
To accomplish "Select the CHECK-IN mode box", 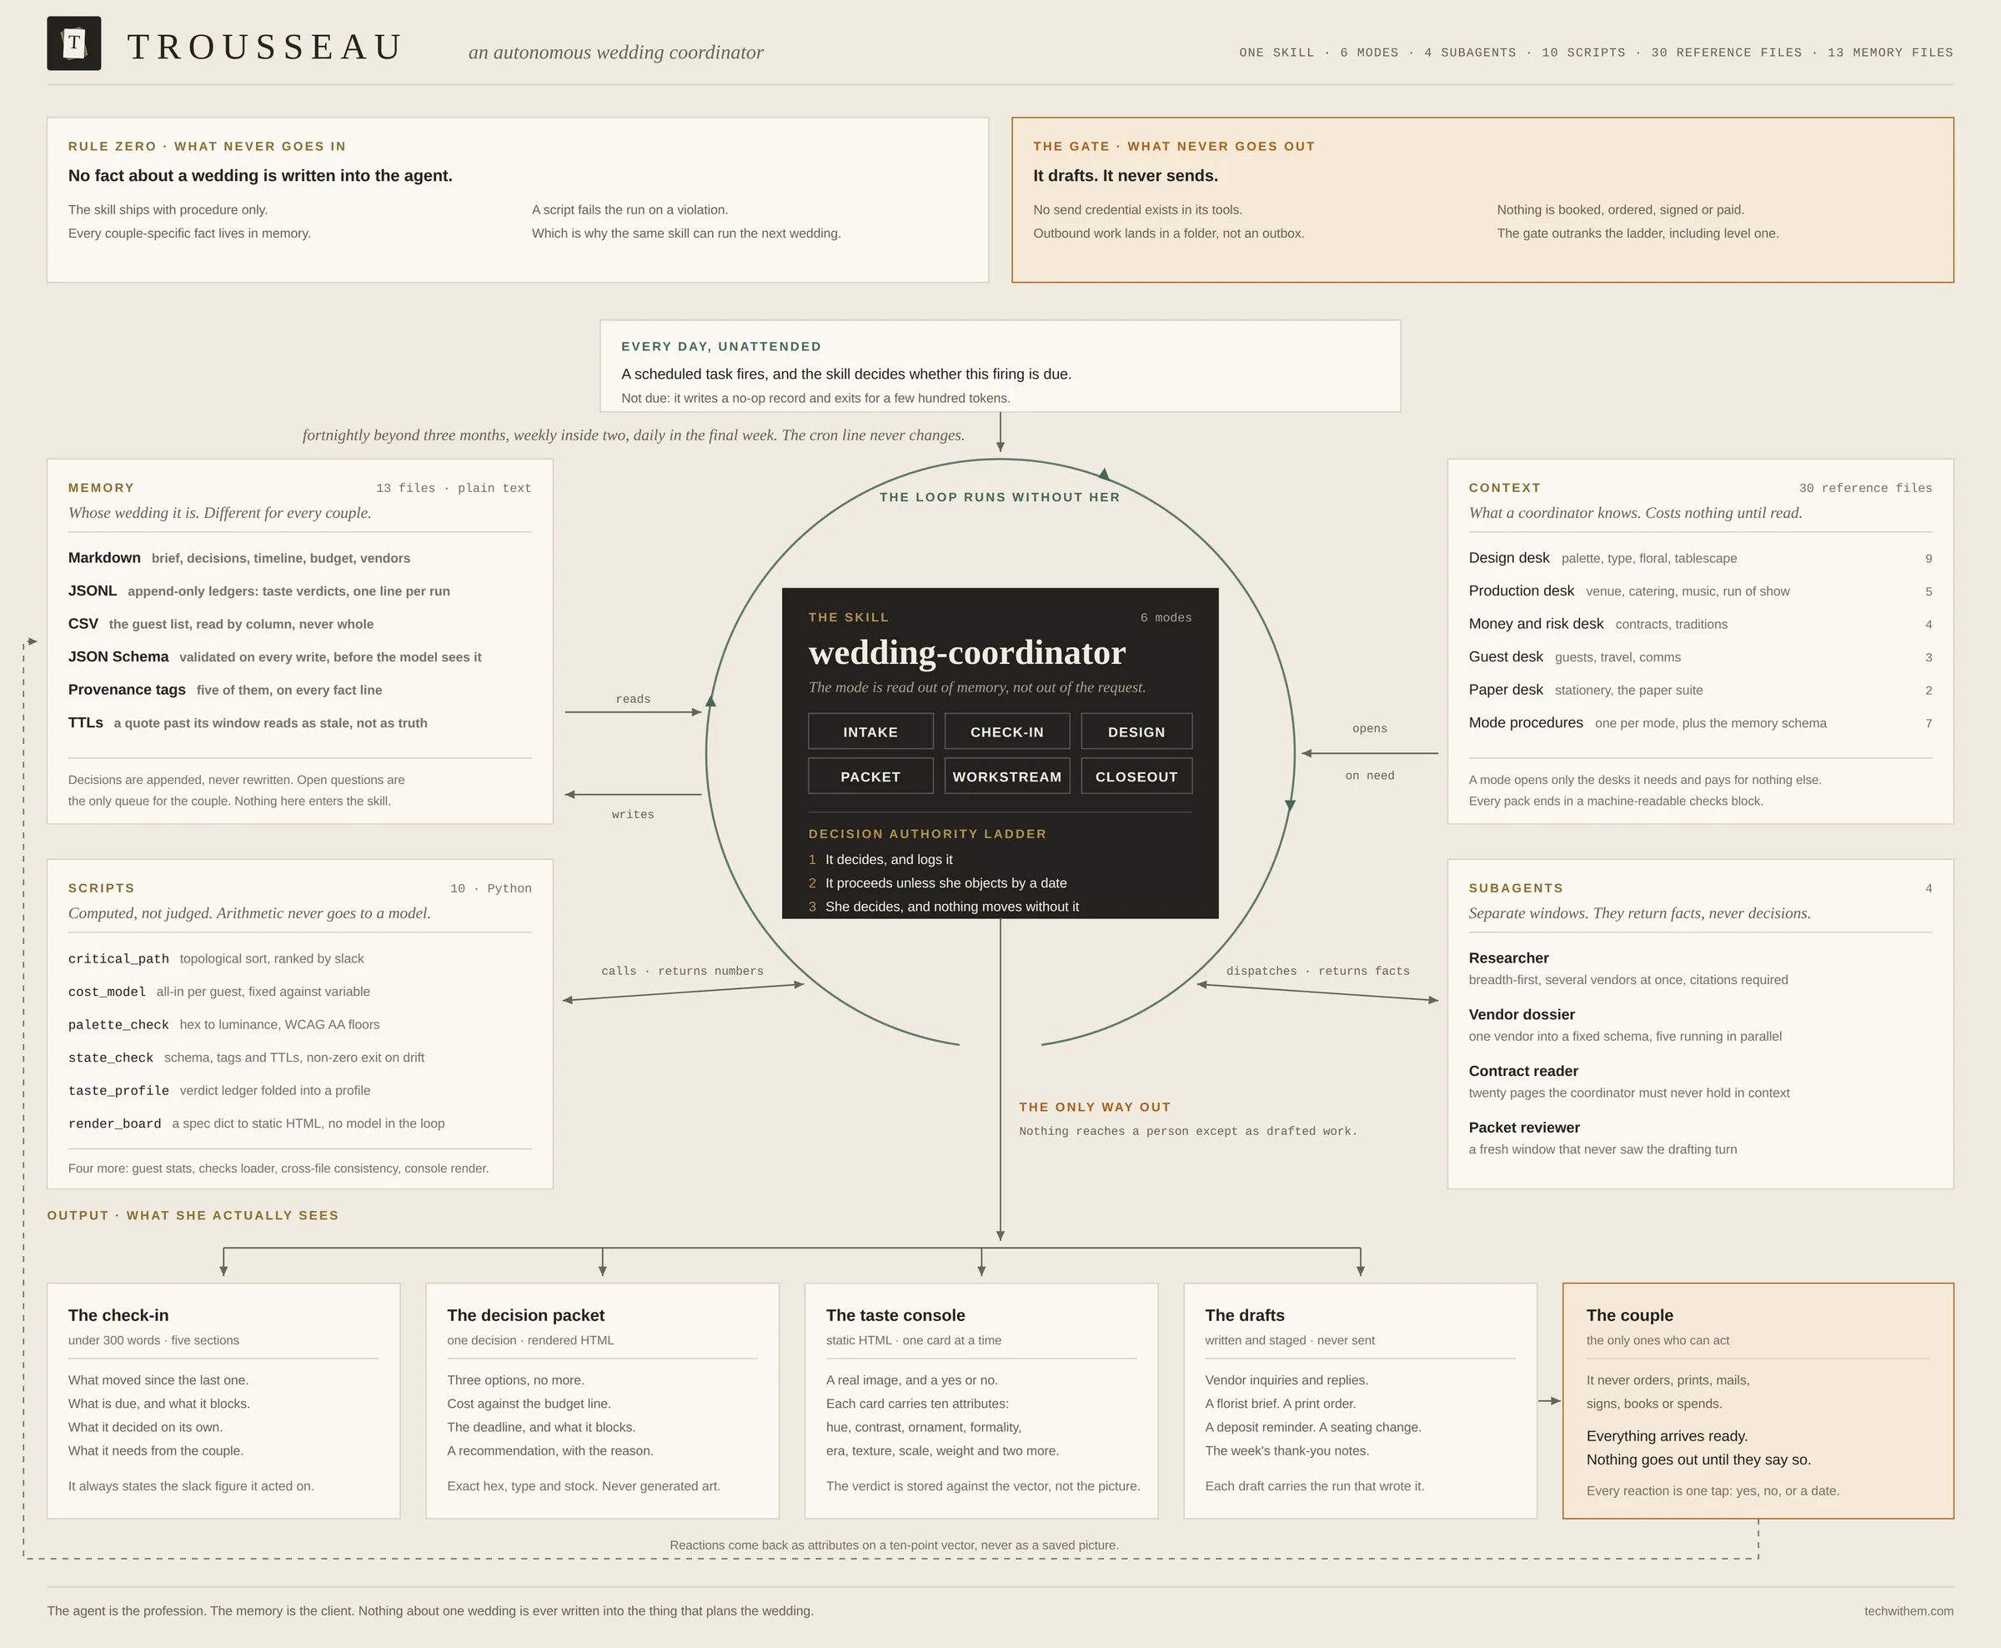I will (x=1006, y=731).
